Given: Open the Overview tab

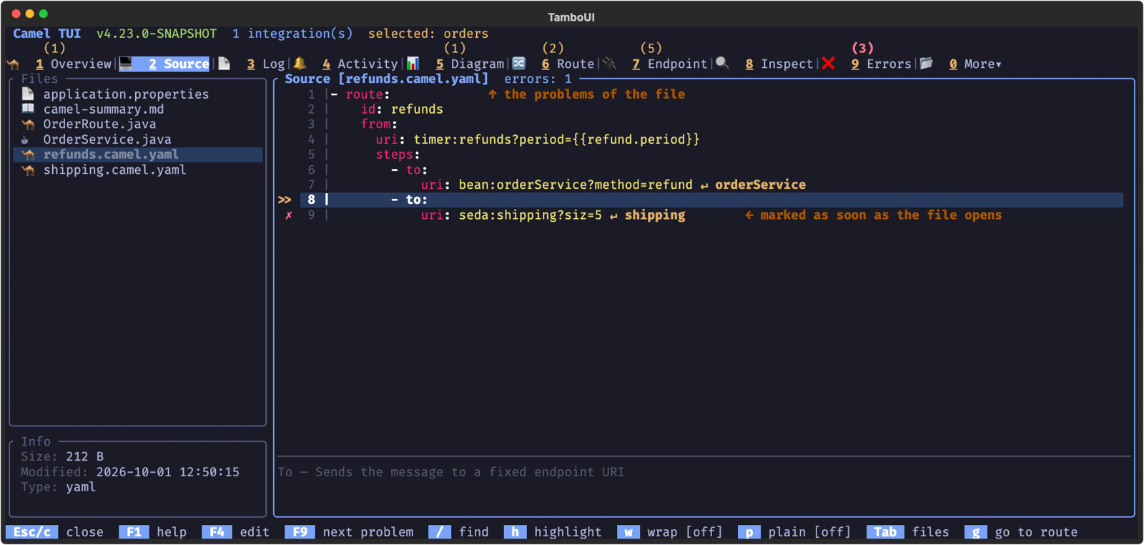Looking at the screenshot, I should tap(74, 64).
